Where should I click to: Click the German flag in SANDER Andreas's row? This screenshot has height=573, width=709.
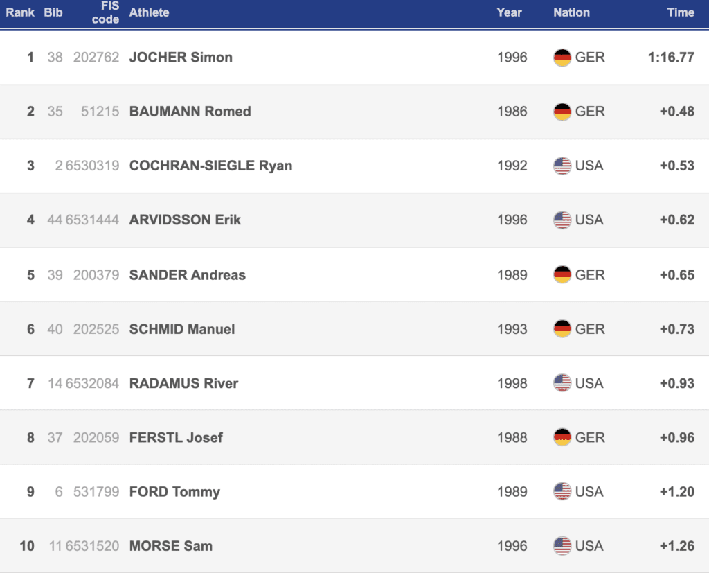pos(562,274)
